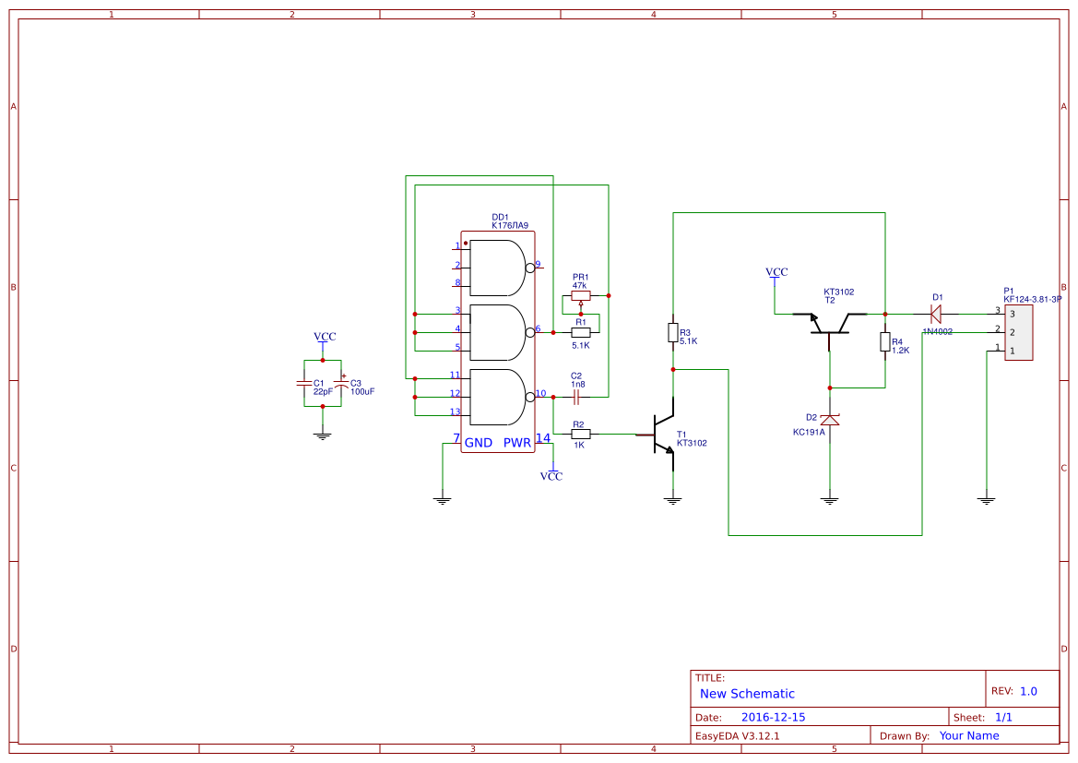Click the 47k value label
This screenshot has height=763, width=1078.
tap(579, 285)
